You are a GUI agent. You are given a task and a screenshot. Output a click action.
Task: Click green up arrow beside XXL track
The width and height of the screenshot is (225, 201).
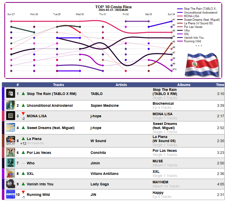23,173
